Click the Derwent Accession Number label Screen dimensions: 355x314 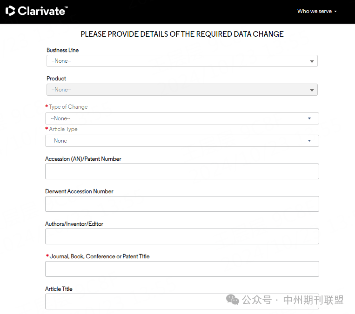click(x=79, y=191)
